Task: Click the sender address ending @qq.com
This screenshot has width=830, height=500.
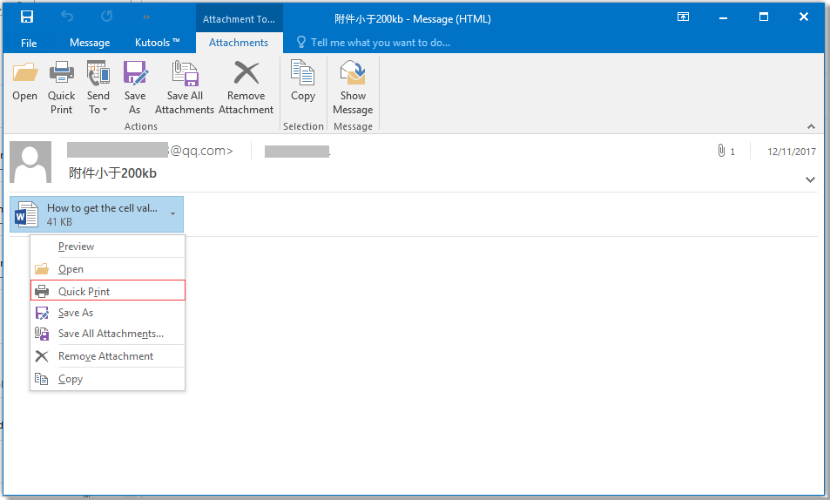Action: coord(150,151)
